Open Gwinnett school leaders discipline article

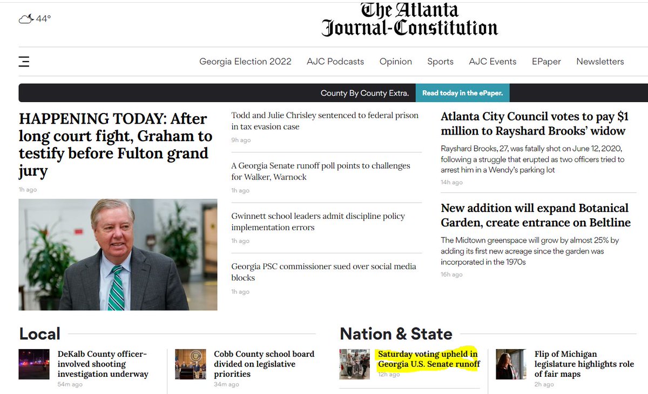point(318,222)
